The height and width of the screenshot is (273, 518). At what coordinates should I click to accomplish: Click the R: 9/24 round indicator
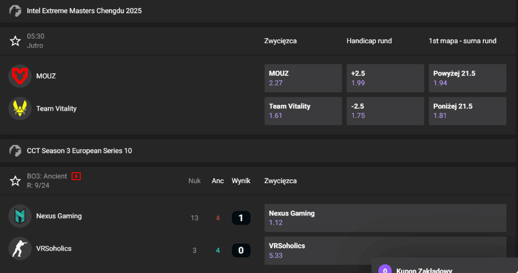pyautogui.click(x=38, y=185)
